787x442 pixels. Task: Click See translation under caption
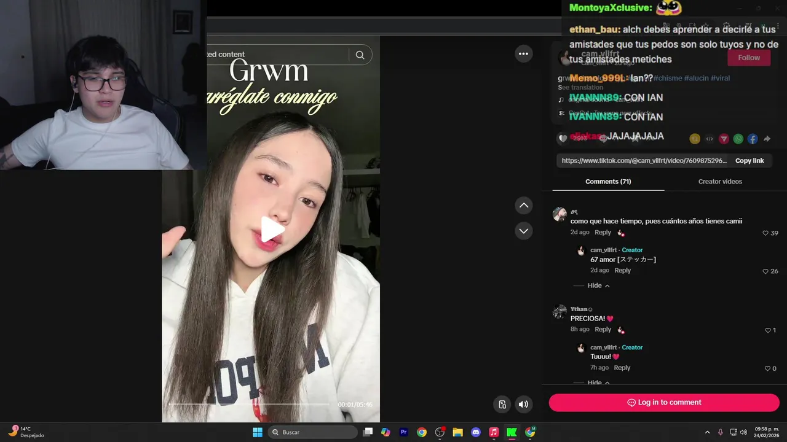[x=580, y=88]
